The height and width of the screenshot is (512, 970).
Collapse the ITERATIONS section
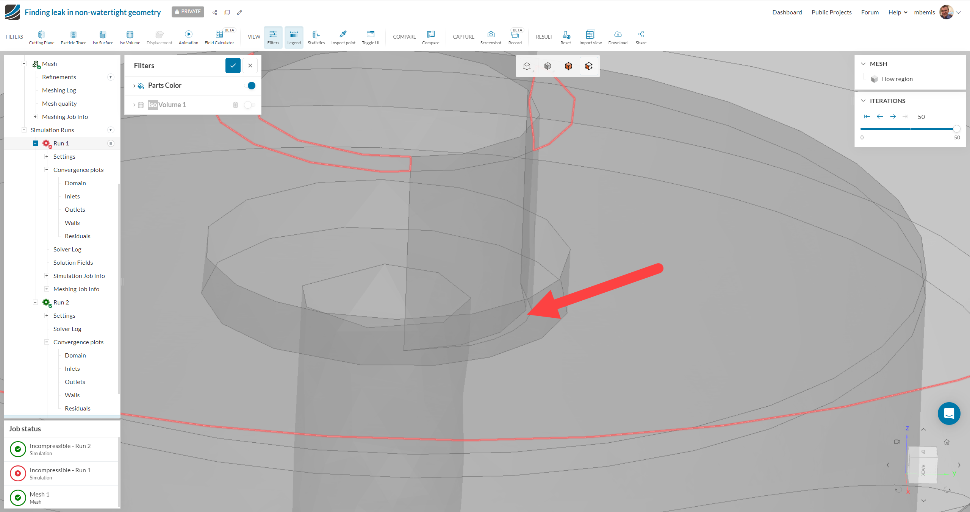click(864, 100)
